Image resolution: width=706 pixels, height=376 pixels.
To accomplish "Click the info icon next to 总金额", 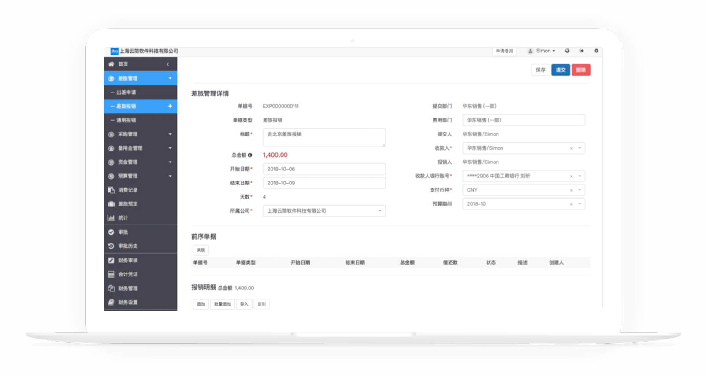I will pos(250,155).
